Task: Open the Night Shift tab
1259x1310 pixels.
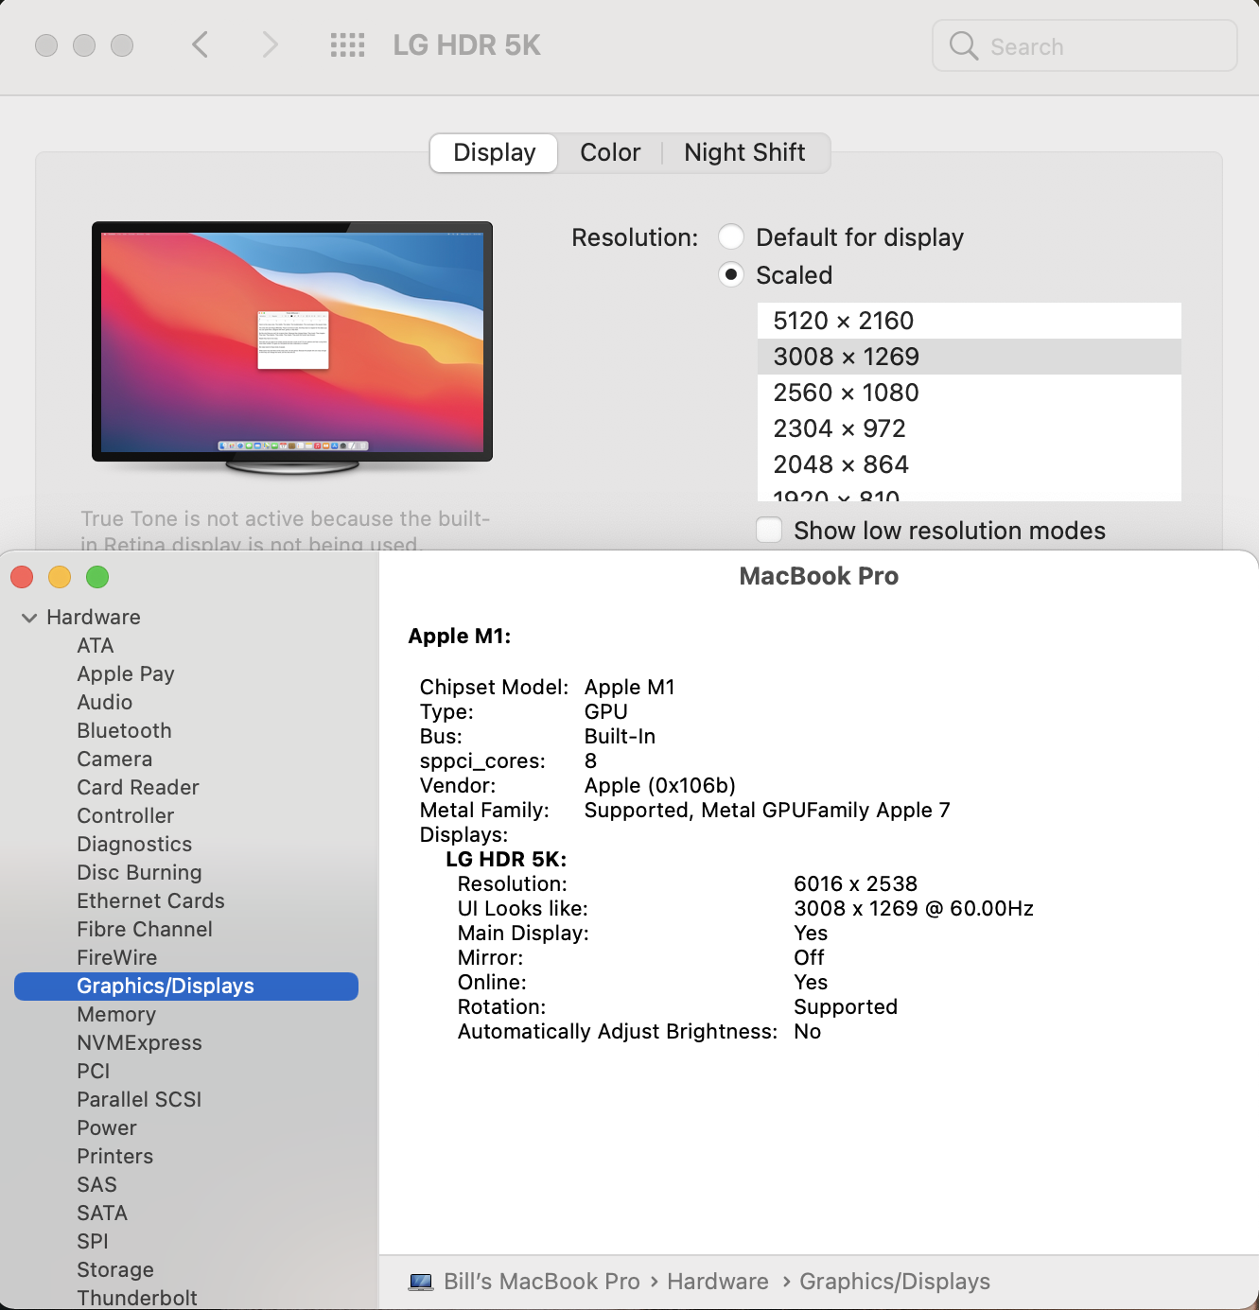Action: pos(744,152)
